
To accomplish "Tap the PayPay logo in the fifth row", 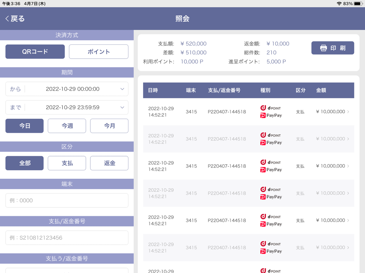I will tap(271, 224).
